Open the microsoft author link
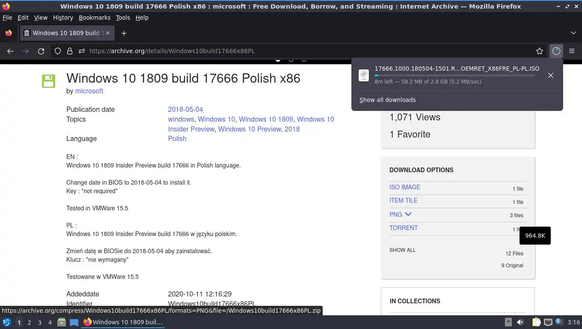 [89, 91]
